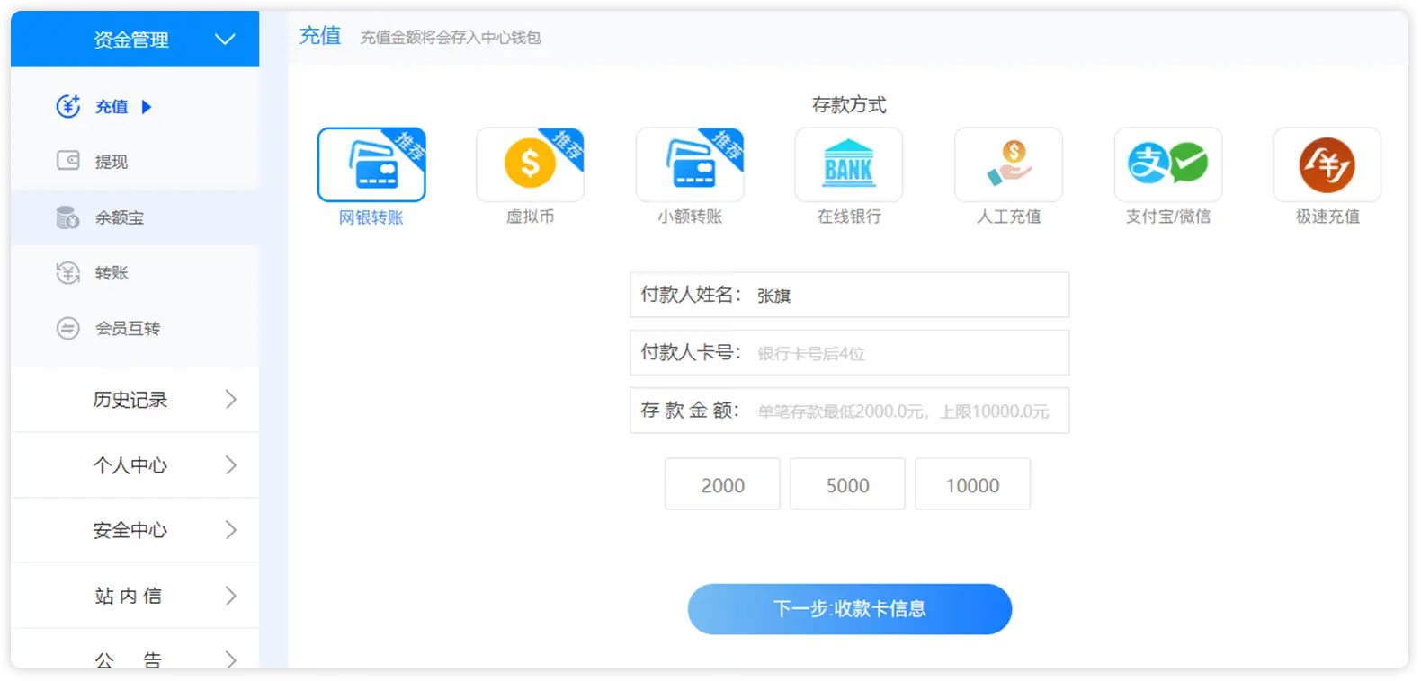
Task: Select the 支付宝/微信 payment icon
Action: pyautogui.click(x=1167, y=165)
